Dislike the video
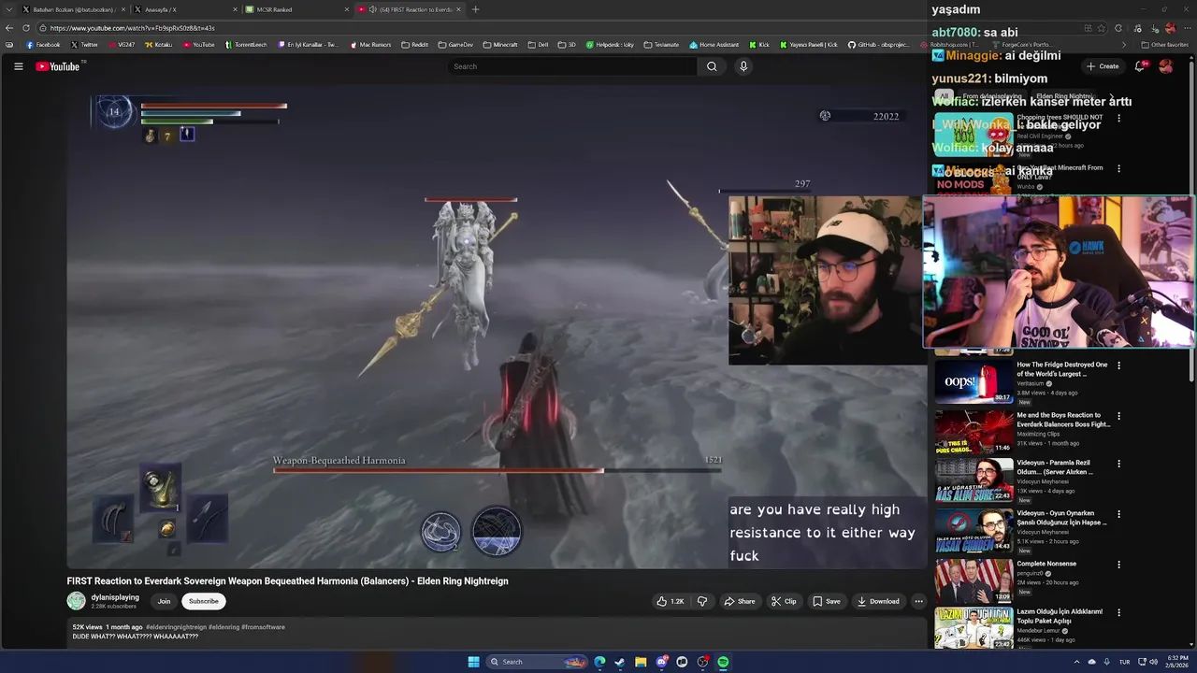The width and height of the screenshot is (1197, 673). pyautogui.click(x=702, y=601)
